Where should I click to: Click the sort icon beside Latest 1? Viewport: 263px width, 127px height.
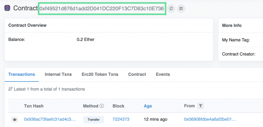(10, 89)
